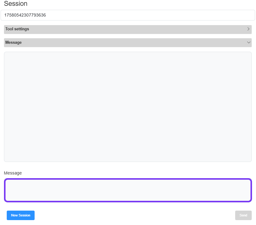Click the session number 17580542307793636
Viewport: 256px width, 225px height.
(25, 15)
